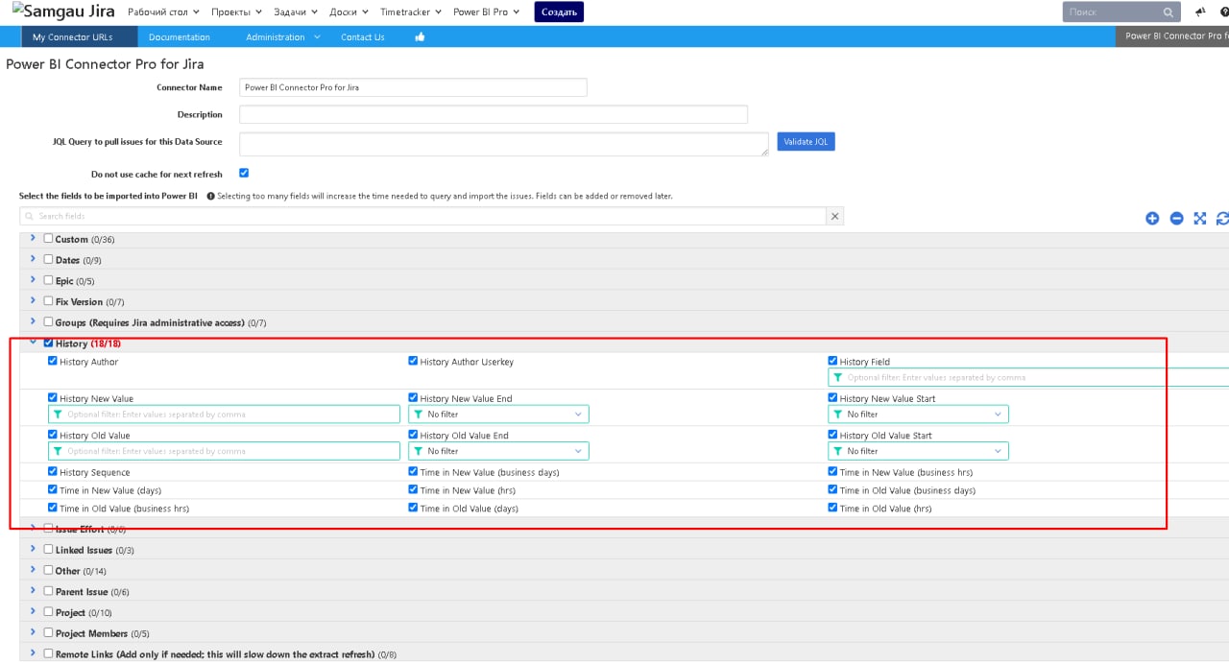Collapse the History group

click(33, 342)
